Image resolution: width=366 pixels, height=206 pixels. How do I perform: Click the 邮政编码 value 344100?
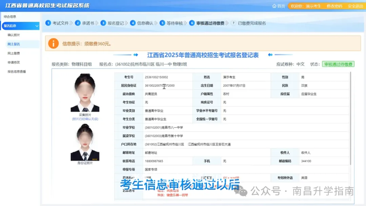[x=306, y=161]
